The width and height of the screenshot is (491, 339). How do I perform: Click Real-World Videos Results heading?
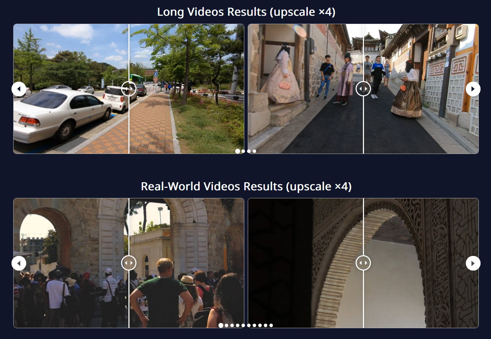point(246,186)
